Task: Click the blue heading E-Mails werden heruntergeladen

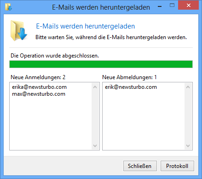Action: [86, 26]
